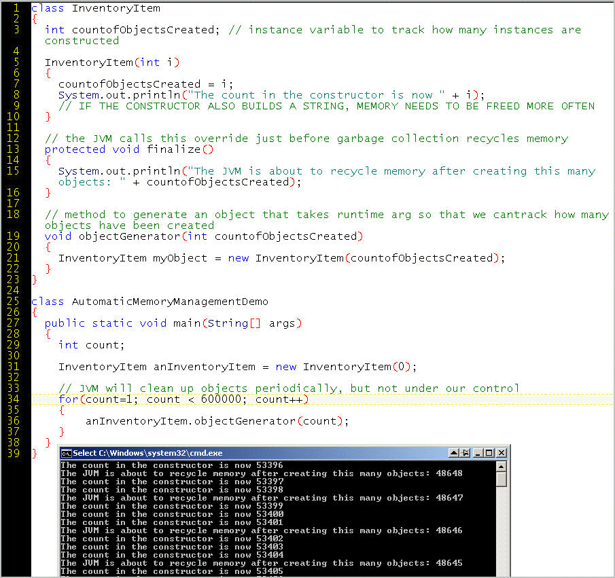Click the roll-up arrow button in cmd title bar
The width and height of the screenshot is (615, 578).
coord(454,453)
